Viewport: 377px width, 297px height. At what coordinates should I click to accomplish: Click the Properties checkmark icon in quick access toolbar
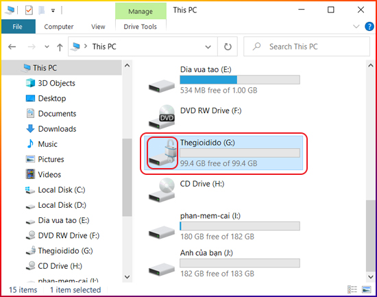[29, 10]
